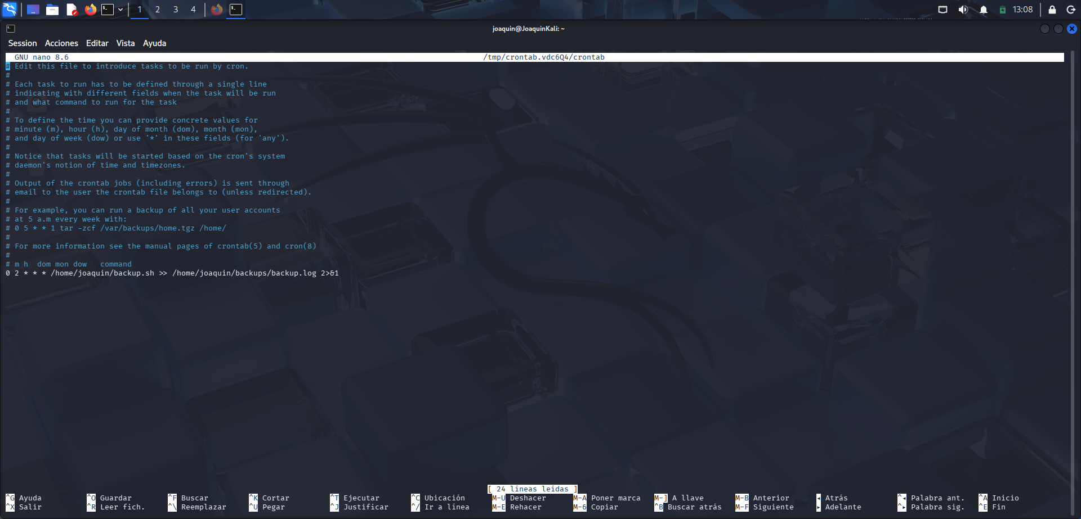Open the file manager launcher
The height and width of the screenshot is (519, 1081).
point(52,10)
